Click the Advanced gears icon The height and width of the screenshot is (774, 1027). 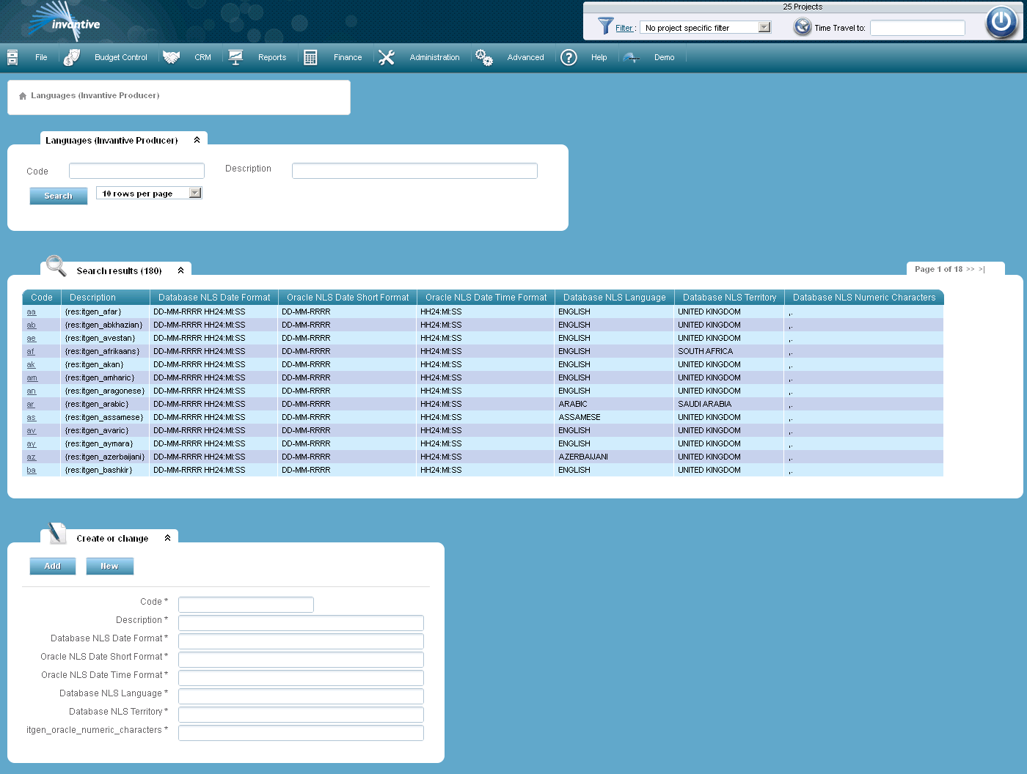[484, 57]
